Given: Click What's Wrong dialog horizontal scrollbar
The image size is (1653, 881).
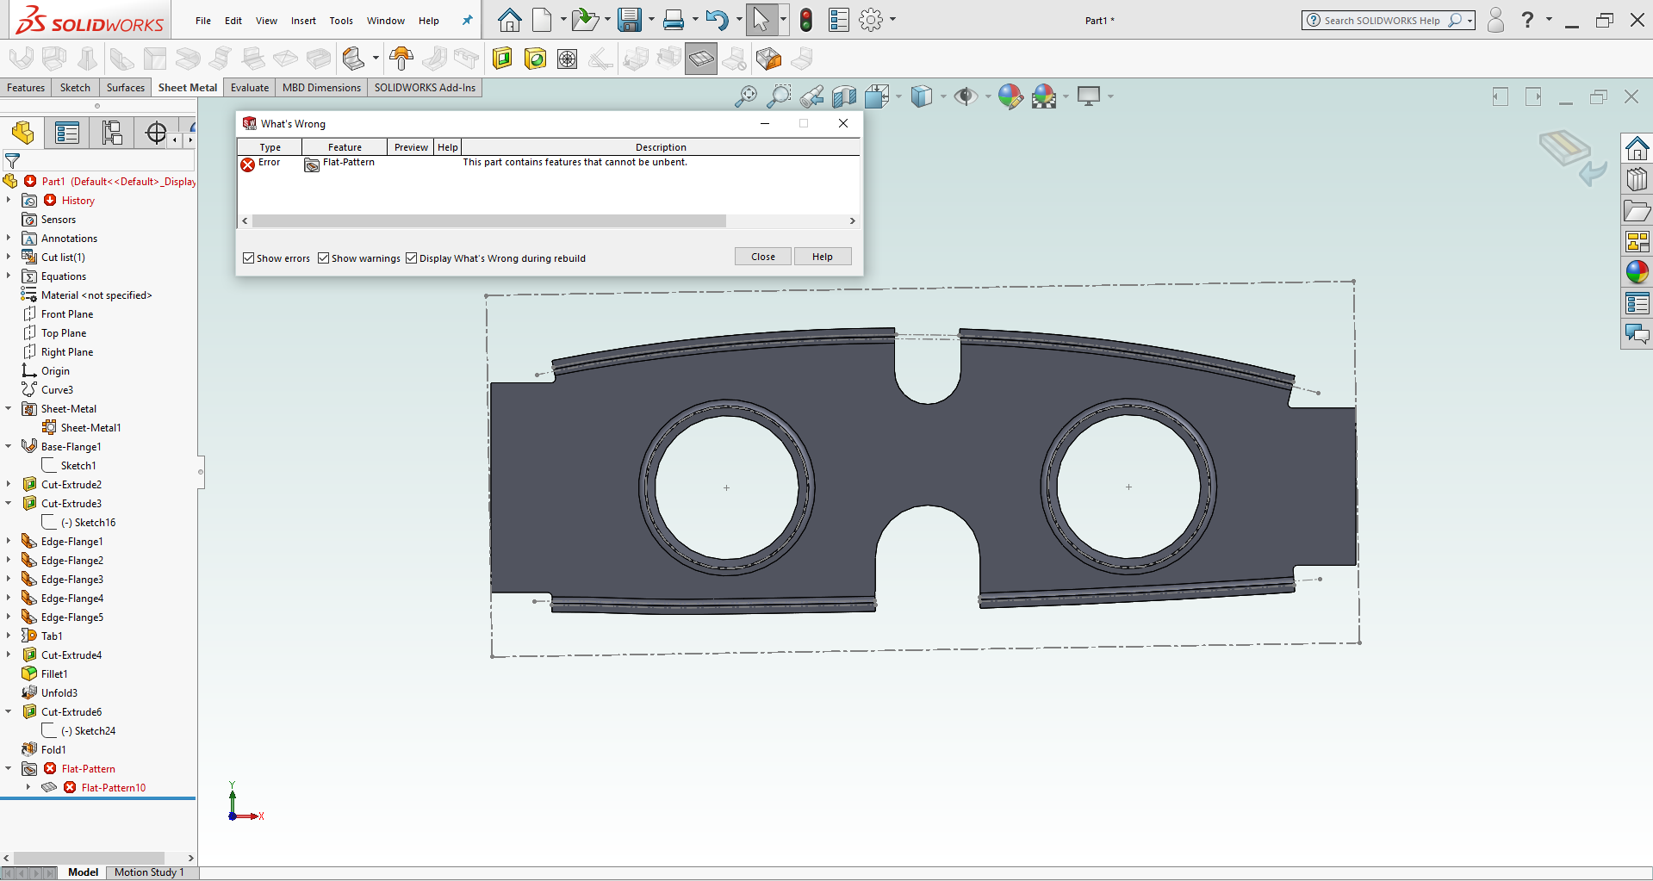Looking at the screenshot, I should [x=488, y=221].
